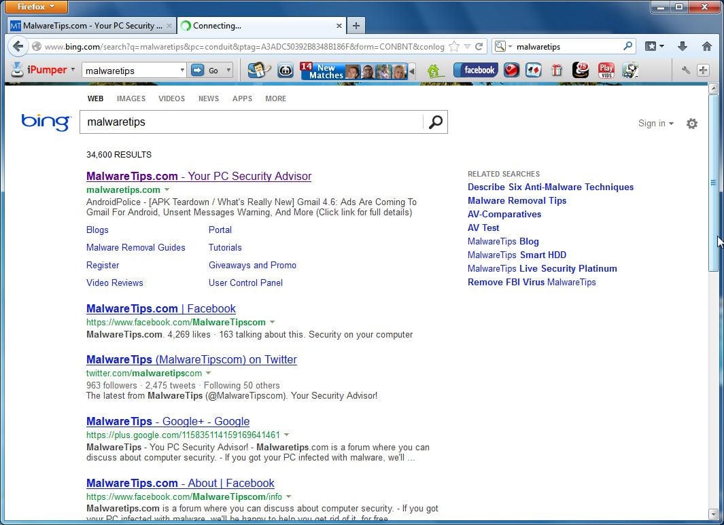Open the URL history dropdown arrow
Screen dimensions: 724x525
[467, 47]
